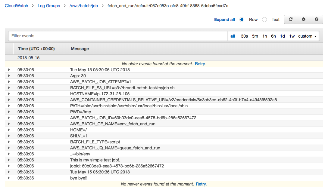
Task: Retry loading older events
Action: [x=200, y=64]
